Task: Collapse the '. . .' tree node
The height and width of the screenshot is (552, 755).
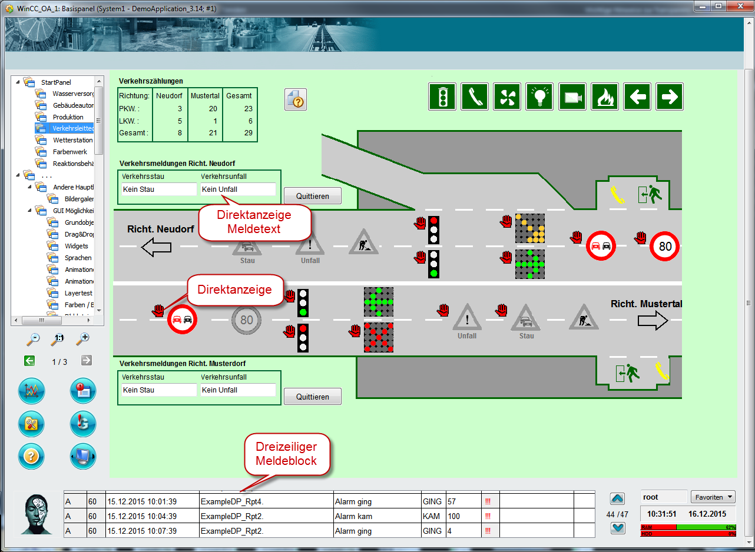Action: [x=18, y=175]
